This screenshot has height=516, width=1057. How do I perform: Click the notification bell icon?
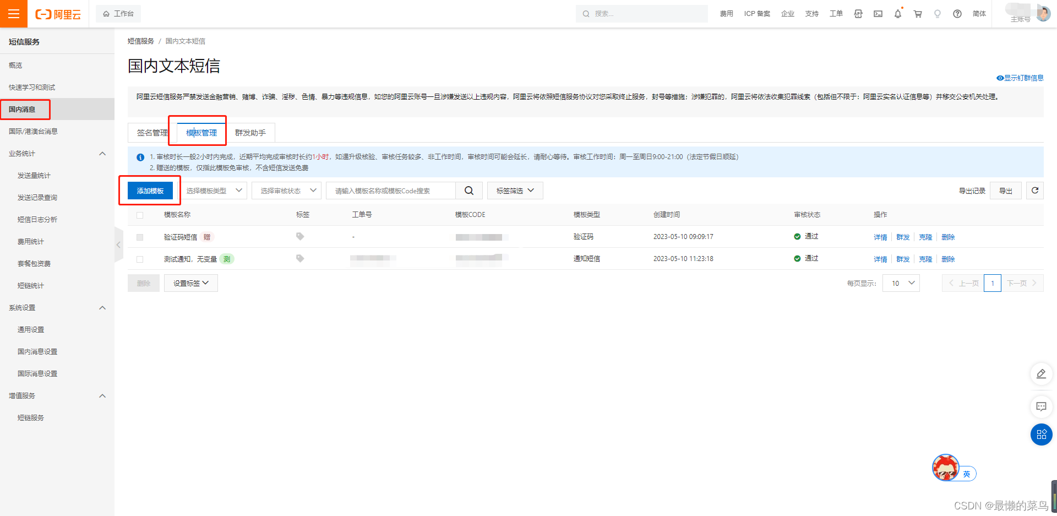[898, 13]
